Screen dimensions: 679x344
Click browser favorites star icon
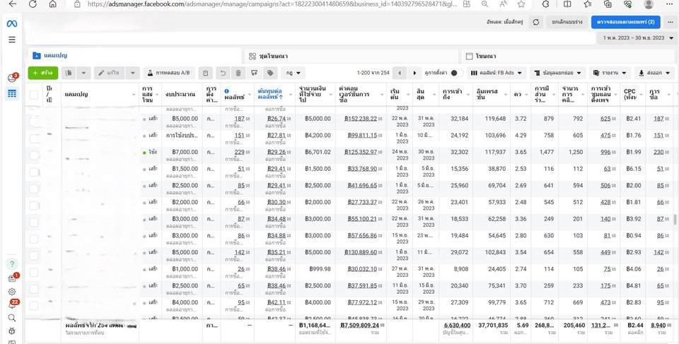[x=521, y=4]
